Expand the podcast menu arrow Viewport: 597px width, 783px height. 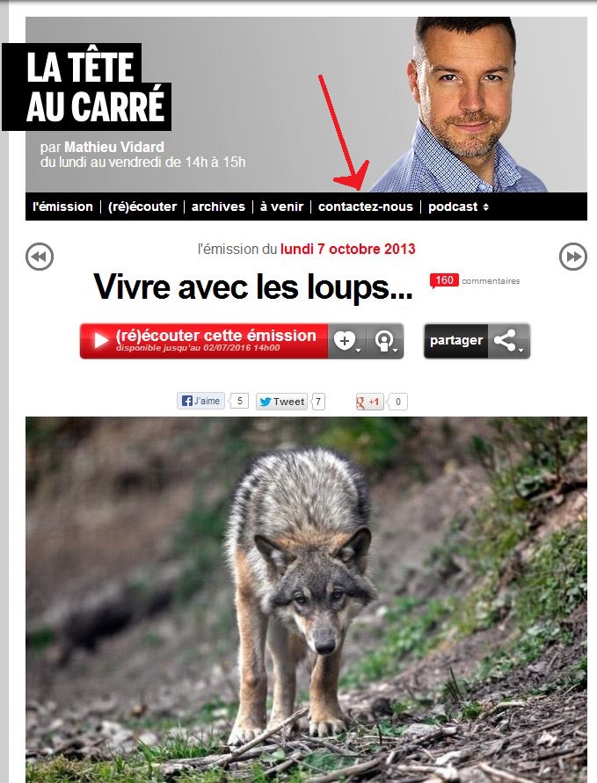coord(485,207)
